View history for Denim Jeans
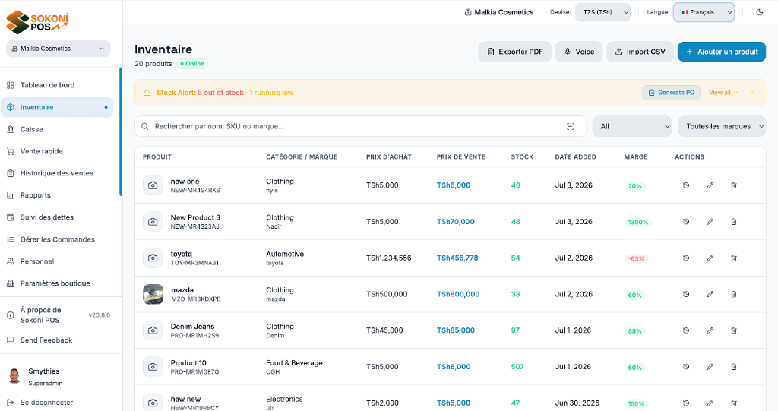The image size is (778, 411). tap(686, 330)
